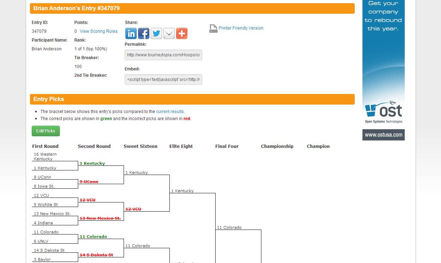
Task: Click 6 UNLV first round team
Action: coord(41,241)
